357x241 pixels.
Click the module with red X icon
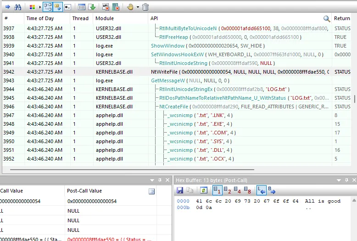tap(116, 7)
